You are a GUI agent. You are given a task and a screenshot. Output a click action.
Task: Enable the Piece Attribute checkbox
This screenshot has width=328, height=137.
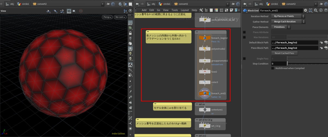pos(244,32)
